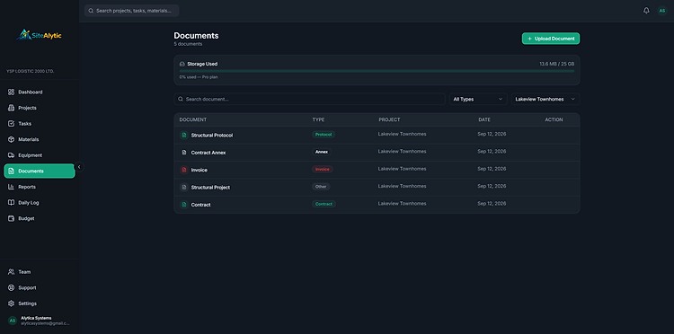Viewport: 674px width, 334px height.
Task: Open the AS avatar in top bar
Action: [662, 11]
